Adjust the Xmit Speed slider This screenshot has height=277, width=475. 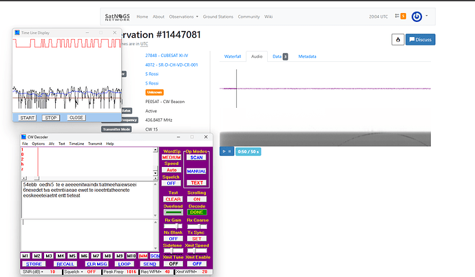pyautogui.click(x=197, y=250)
